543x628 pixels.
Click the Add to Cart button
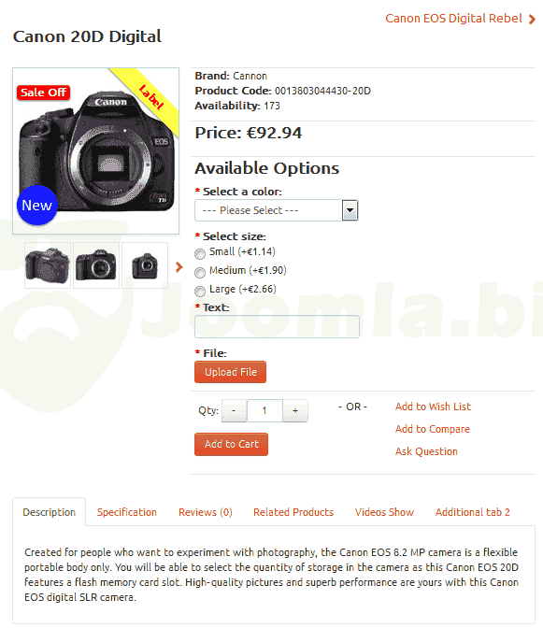coord(231,444)
